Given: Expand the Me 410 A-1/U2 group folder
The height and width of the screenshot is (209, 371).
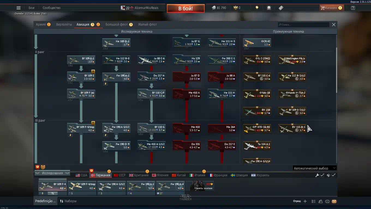Looking at the screenshot, I should pos(151,146).
